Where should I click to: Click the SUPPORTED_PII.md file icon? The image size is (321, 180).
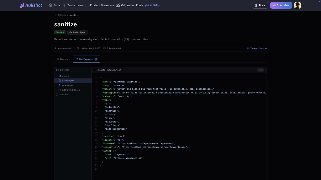pos(60,90)
